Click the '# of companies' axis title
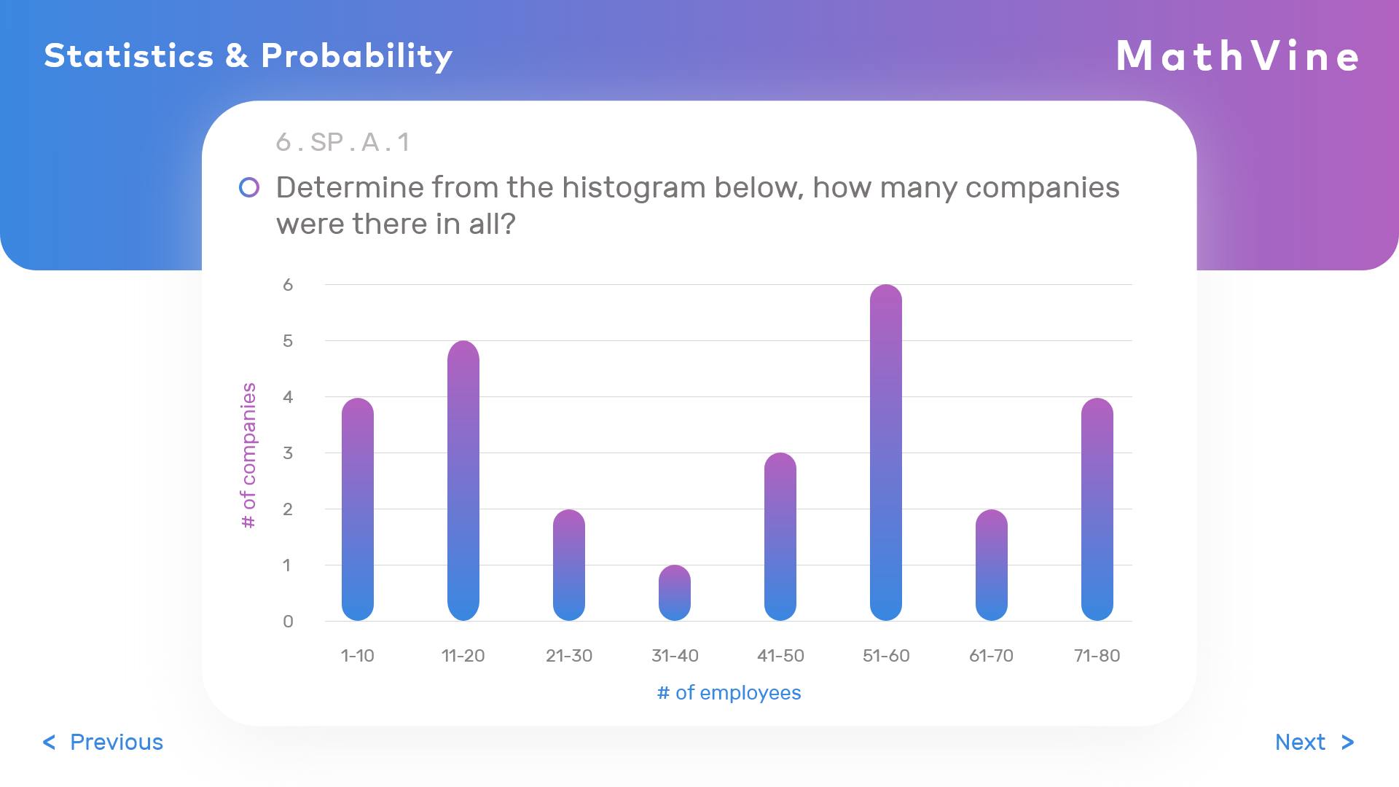The width and height of the screenshot is (1399, 787). [x=249, y=455]
